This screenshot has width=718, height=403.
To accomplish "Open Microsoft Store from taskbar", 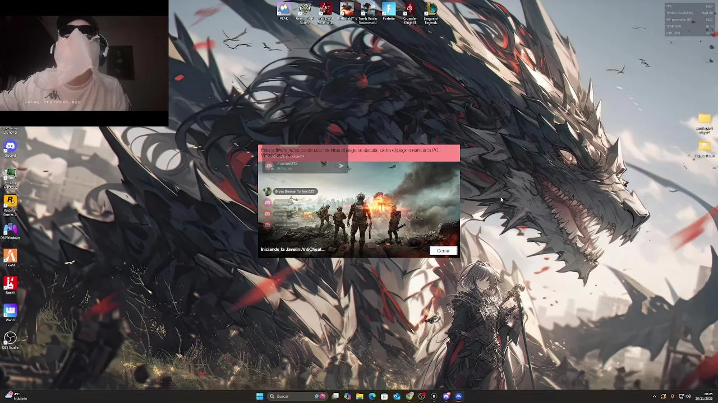I will tap(384, 396).
